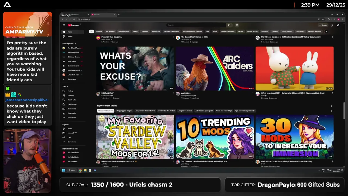Show more category chips with right arrow
The width and height of the screenshot is (348, 196).
(x=326, y=31)
